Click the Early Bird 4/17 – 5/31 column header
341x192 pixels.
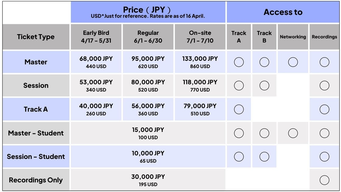96,37
